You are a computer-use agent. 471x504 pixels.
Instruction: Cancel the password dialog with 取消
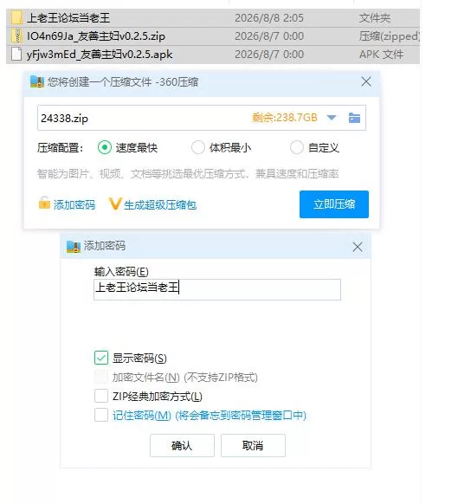(x=253, y=445)
